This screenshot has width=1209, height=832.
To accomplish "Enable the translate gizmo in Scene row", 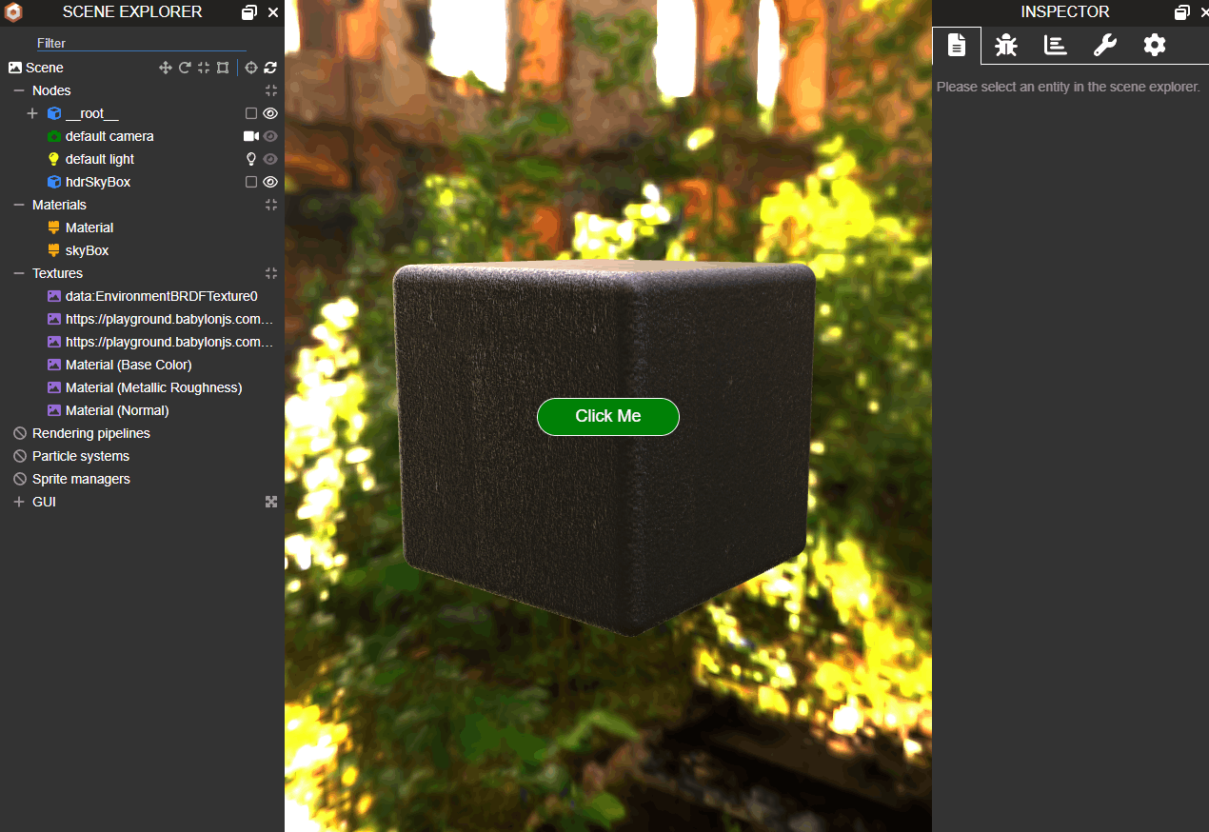I will coord(165,68).
